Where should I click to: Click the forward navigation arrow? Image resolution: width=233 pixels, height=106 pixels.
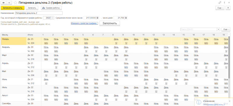pos(9,3)
